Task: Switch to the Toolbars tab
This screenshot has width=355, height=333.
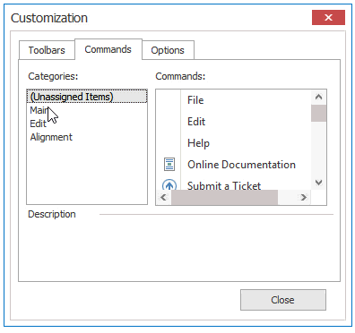Action: [47, 50]
